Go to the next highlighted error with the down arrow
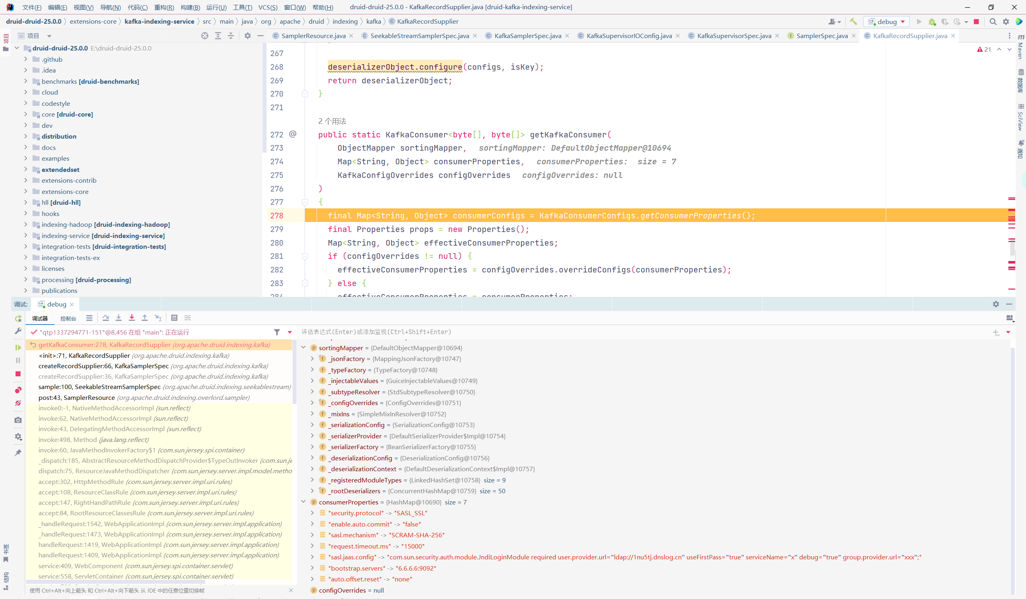 click(x=1009, y=49)
